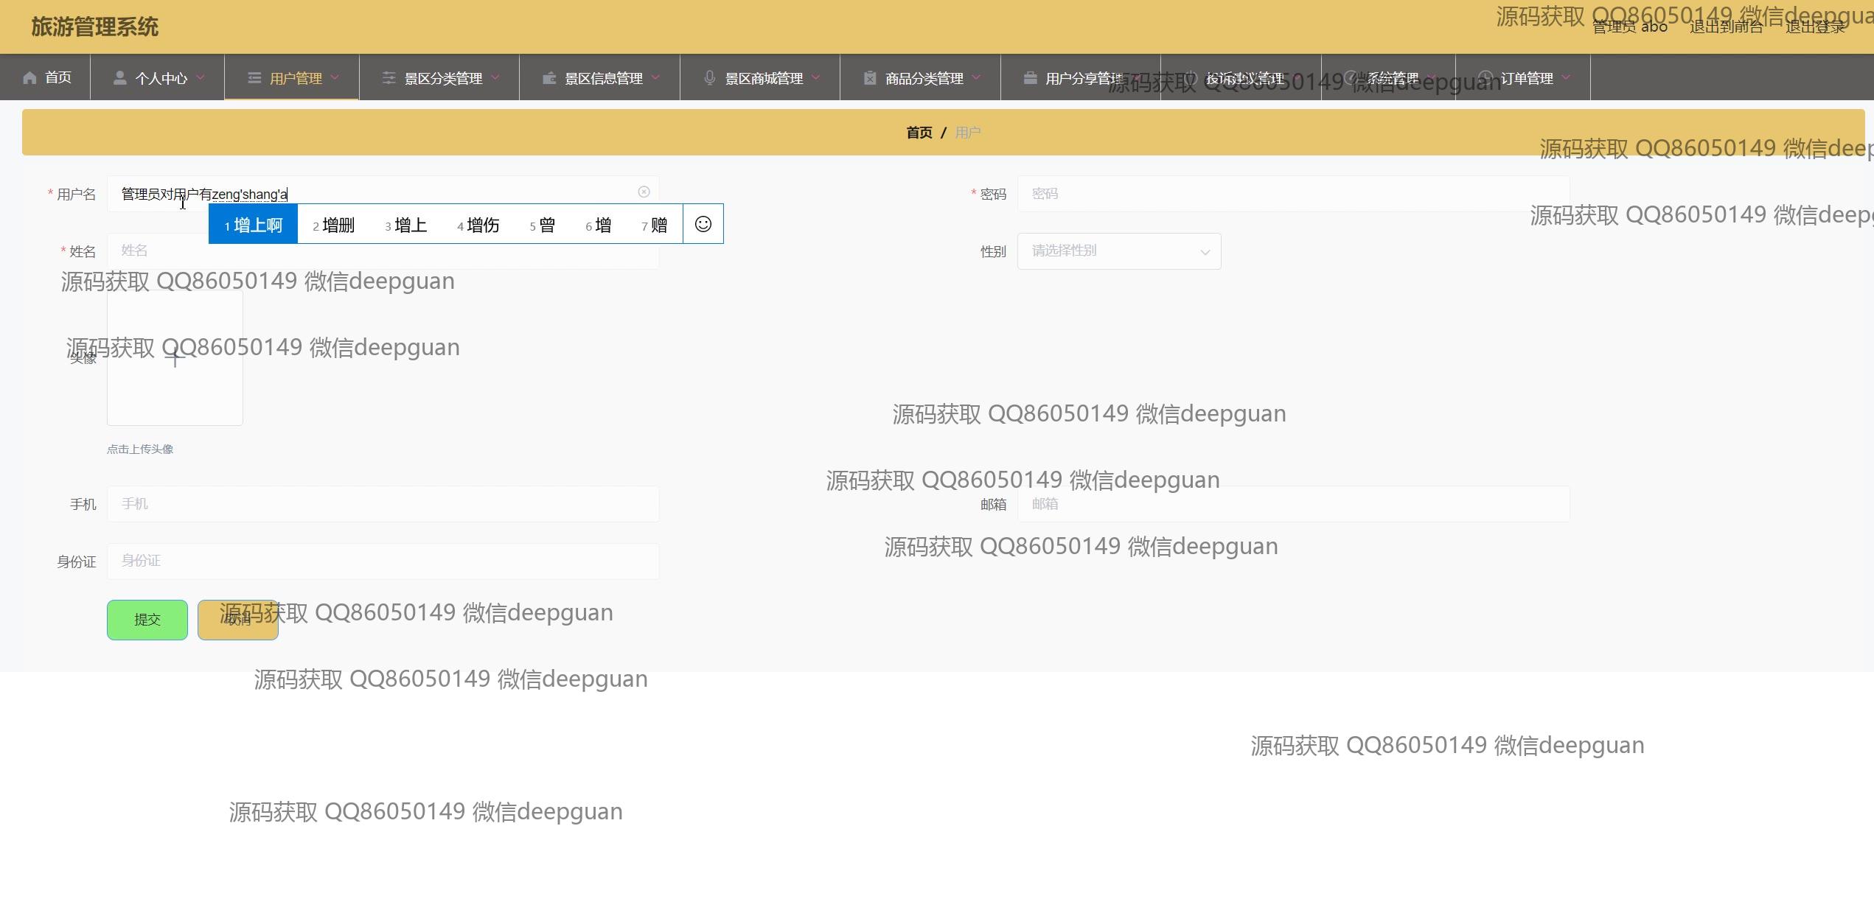1874x924 pixels.
Task: Click the person icon beside 个人中心
Action: (119, 77)
